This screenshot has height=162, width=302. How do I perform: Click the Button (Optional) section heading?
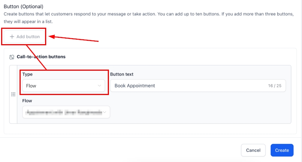coord(23,7)
